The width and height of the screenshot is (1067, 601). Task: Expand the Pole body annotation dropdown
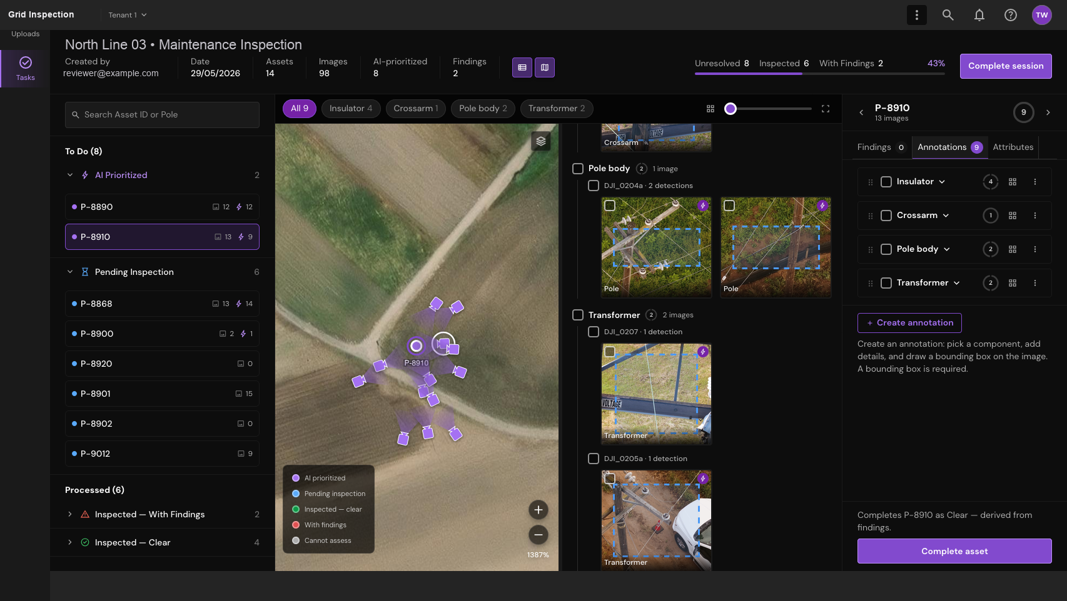tap(946, 249)
